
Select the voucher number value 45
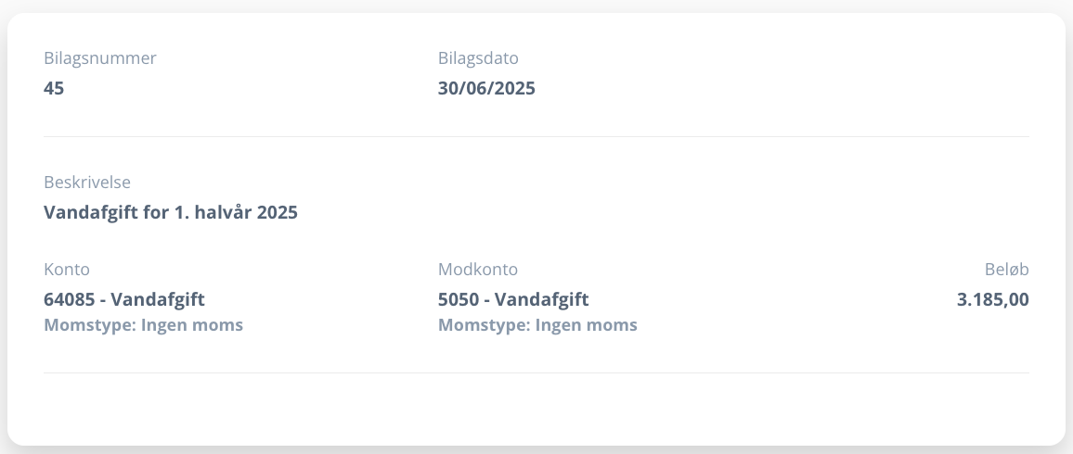tap(54, 89)
